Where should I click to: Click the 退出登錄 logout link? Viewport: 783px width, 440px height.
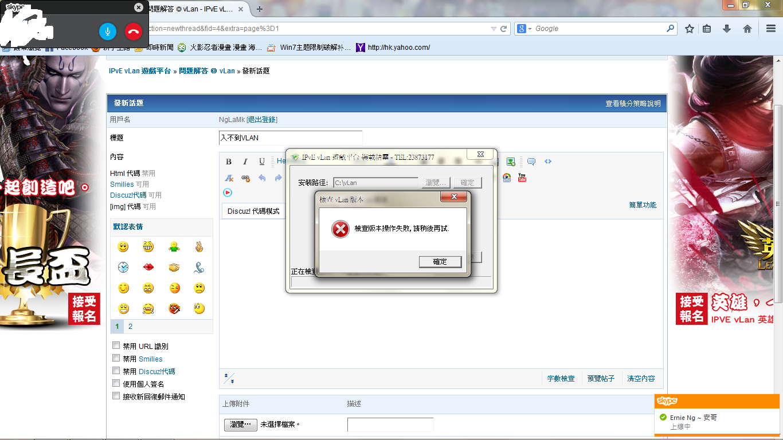click(261, 119)
